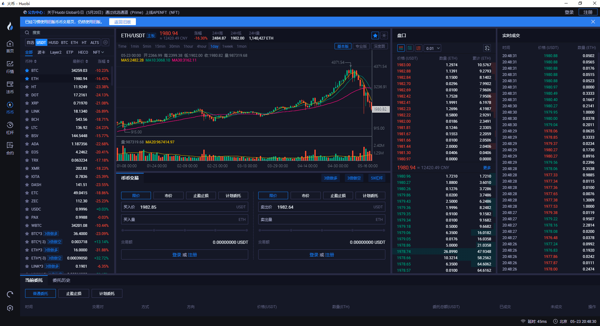The image size is (600, 326).
Task: Close the blue notification banner
Action: [593, 22]
